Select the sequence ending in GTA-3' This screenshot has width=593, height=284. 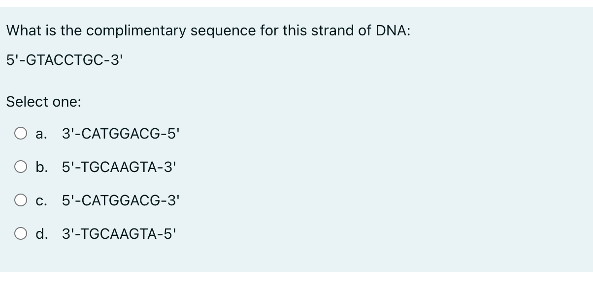[x=119, y=167]
